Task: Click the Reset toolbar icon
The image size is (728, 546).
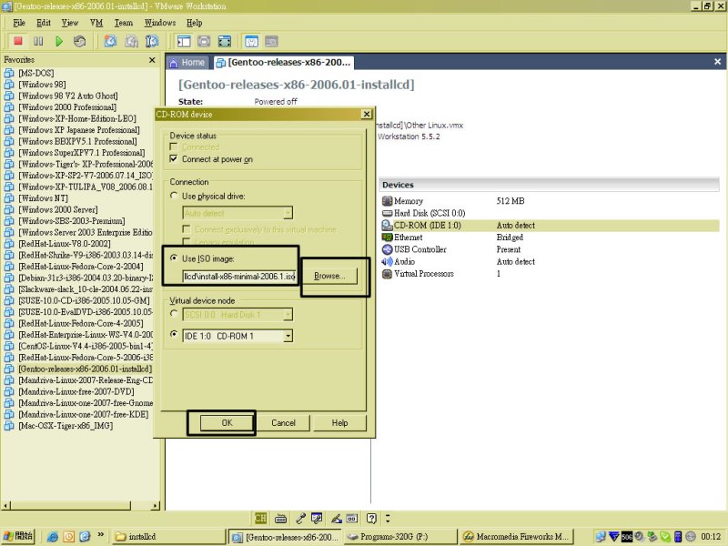Action: pyautogui.click(x=79, y=41)
